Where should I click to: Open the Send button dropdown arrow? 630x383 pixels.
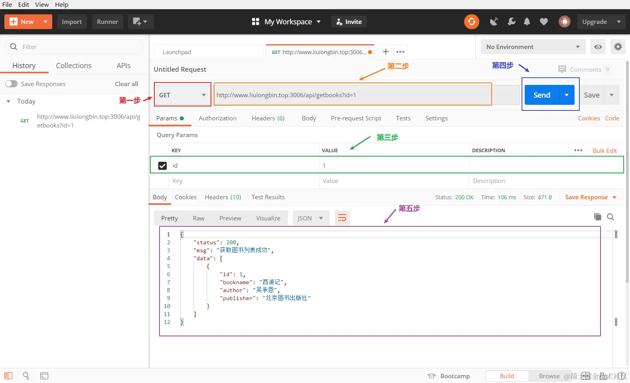(567, 95)
